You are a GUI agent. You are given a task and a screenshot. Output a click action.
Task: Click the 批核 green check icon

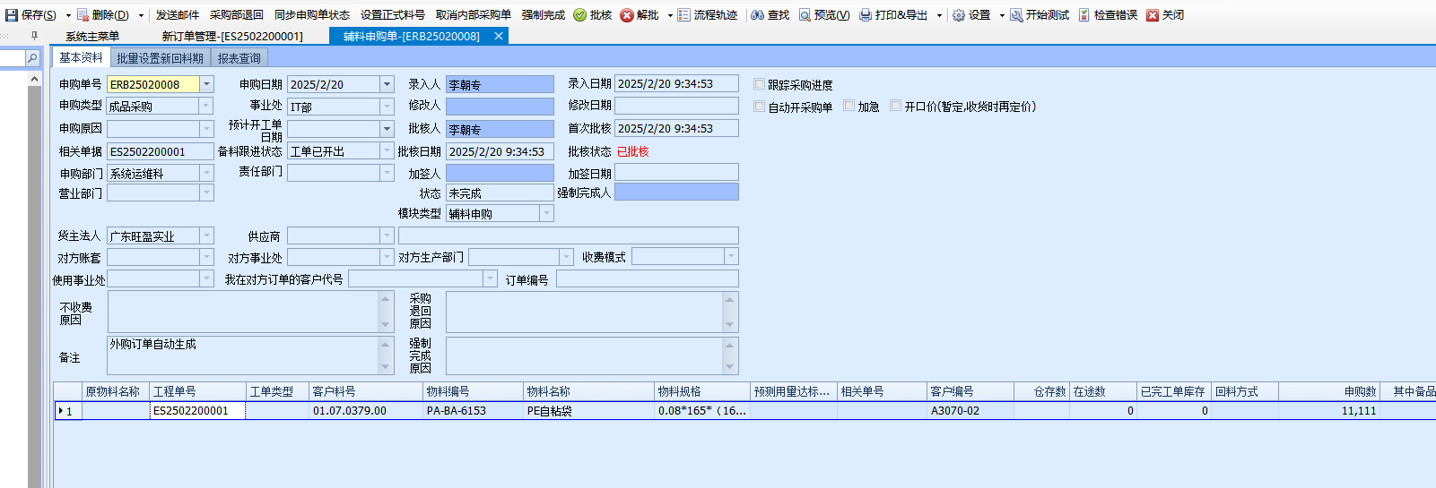coord(579,15)
